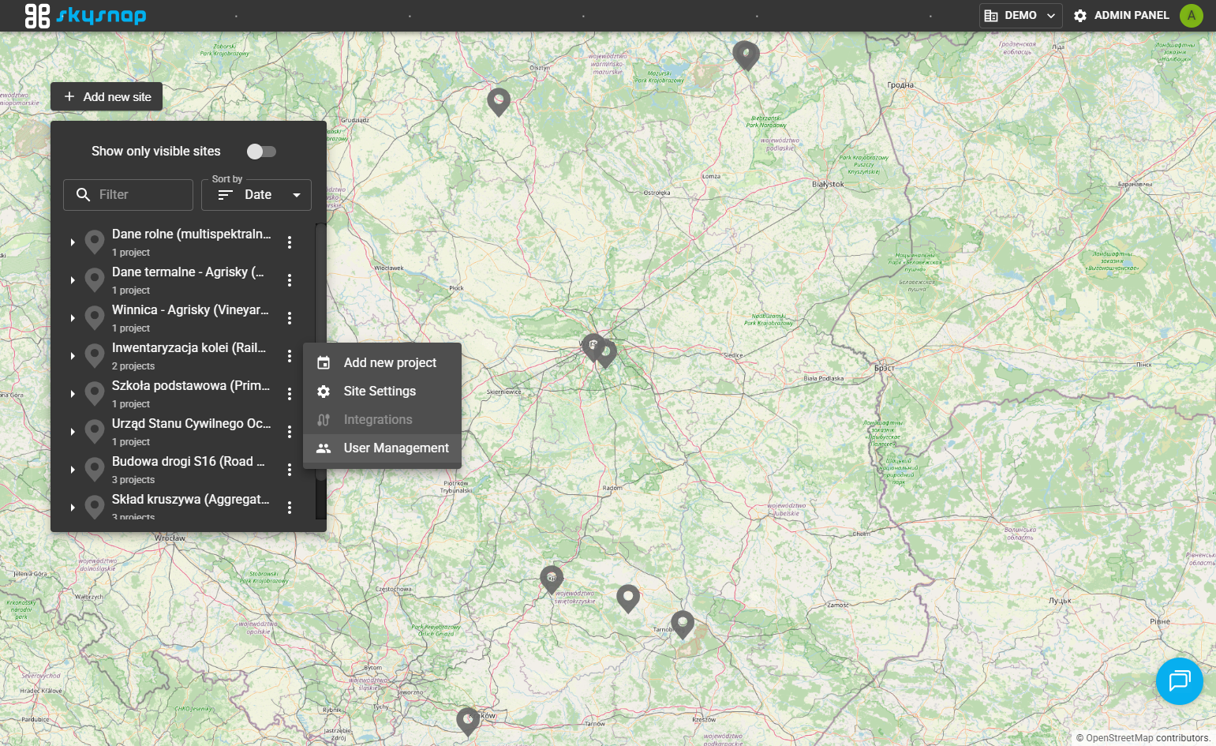Select Integrations menu entry
Image resolution: width=1216 pixels, height=746 pixels.
tap(382, 420)
